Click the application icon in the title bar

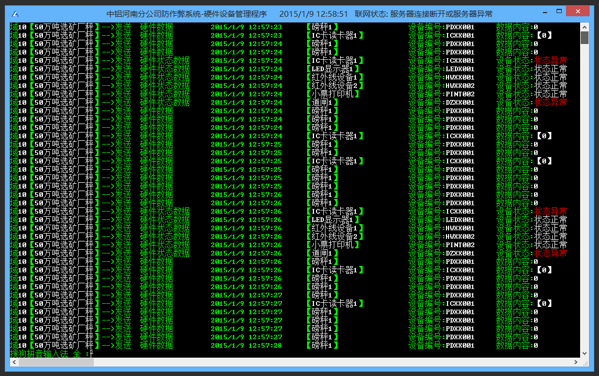click(x=16, y=14)
